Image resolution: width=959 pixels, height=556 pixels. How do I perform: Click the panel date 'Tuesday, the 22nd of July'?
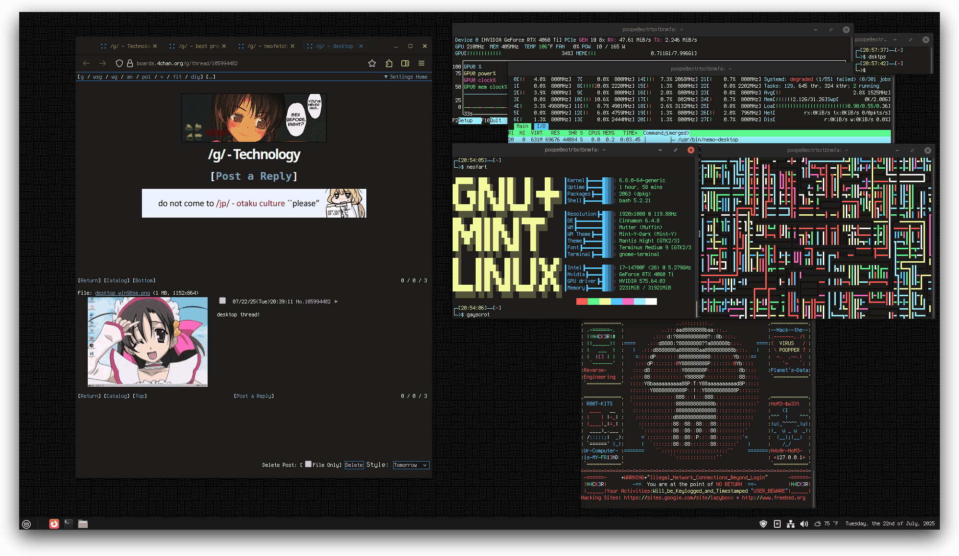click(x=890, y=524)
